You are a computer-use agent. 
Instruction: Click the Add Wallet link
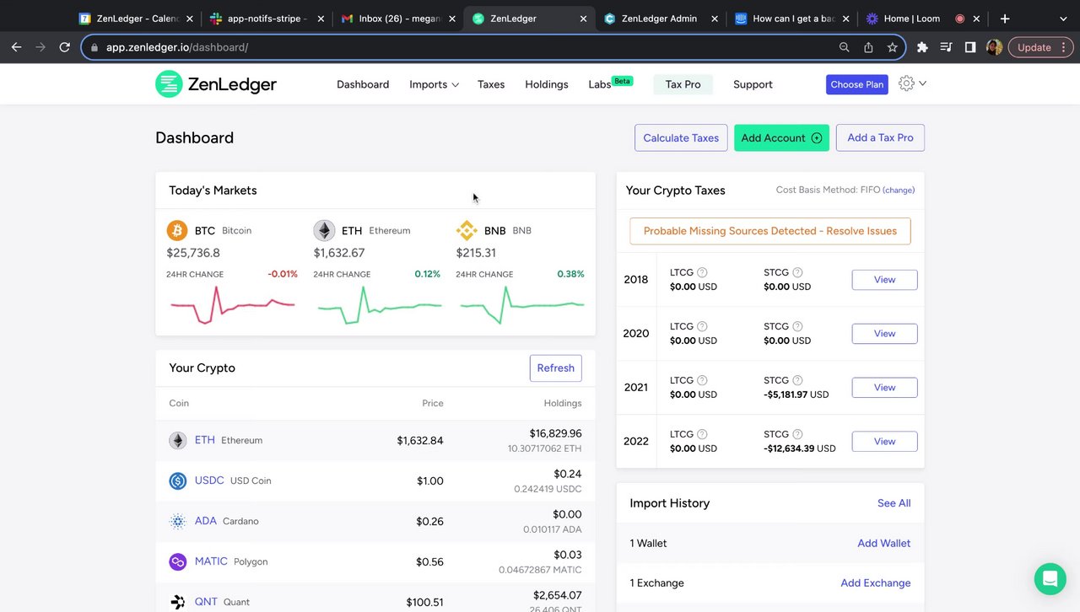(884, 544)
